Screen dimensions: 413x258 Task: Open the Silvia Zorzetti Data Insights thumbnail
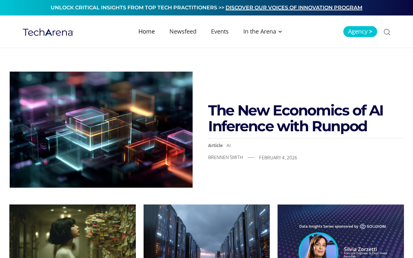[x=341, y=231]
